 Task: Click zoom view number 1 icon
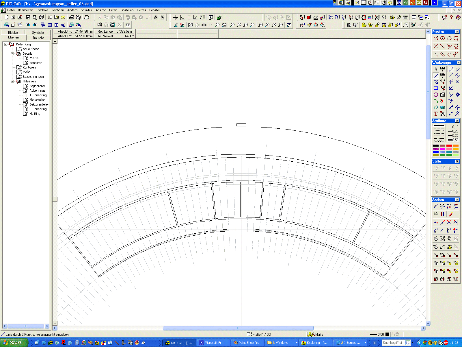(x=232, y=25)
